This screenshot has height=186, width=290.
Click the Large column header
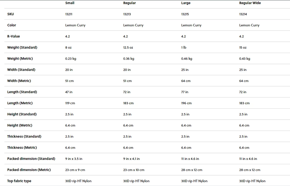click(x=186, y=3)
